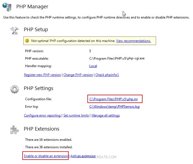Viewport: 193px width, 164px height.
Task: Click the PHP Setup wrench tools icon
Action: pyautogui.click(x=14, y=30)
